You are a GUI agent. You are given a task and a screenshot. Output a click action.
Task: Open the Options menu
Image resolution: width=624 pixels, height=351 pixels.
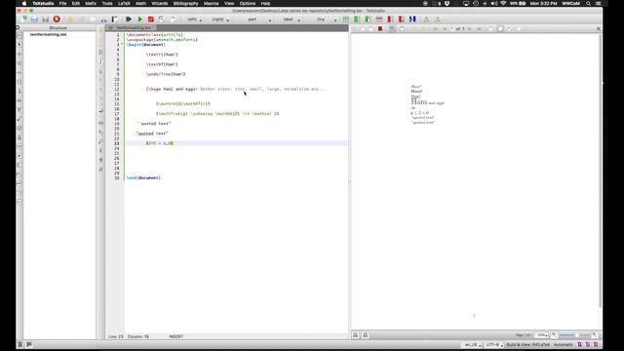[248, 3]
